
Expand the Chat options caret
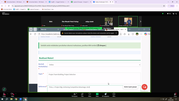pos(85,94)
